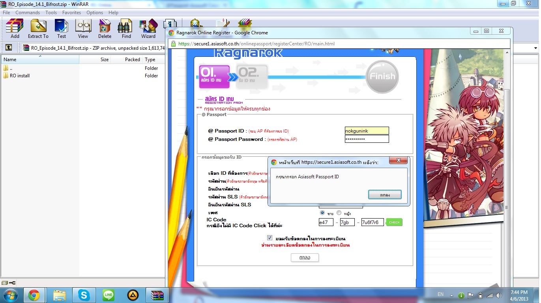This screenshot has height=303, width=541.
Task: Click the Add icon in WinRAR toolbar
Action: click(15, 28)
